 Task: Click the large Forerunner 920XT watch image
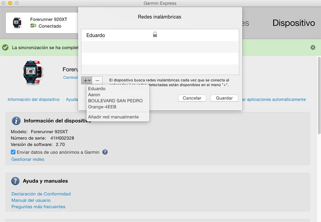click(33, 72)
